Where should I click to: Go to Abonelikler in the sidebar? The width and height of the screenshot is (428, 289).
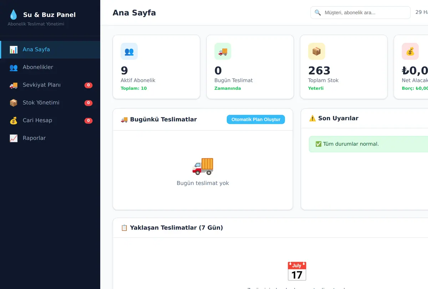click(50, 67)
